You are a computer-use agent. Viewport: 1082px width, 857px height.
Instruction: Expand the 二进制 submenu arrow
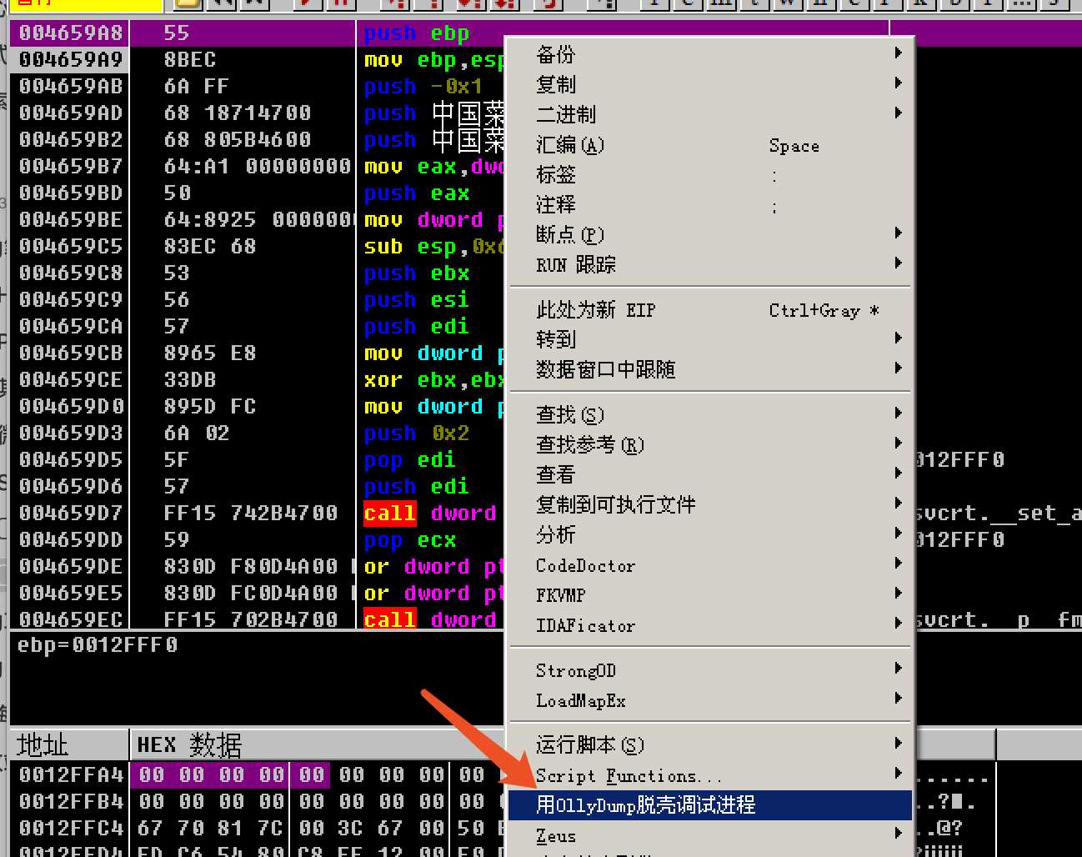pyautogui.click(x=898, y=113)
